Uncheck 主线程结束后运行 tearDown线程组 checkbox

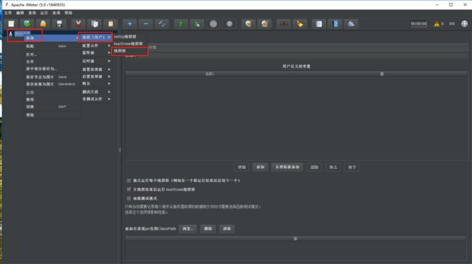tap(129, 189)
